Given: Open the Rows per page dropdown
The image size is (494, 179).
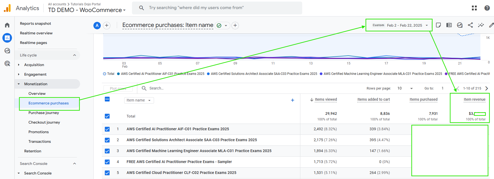Looking at the screenshot, I should (x=405, y=88).
